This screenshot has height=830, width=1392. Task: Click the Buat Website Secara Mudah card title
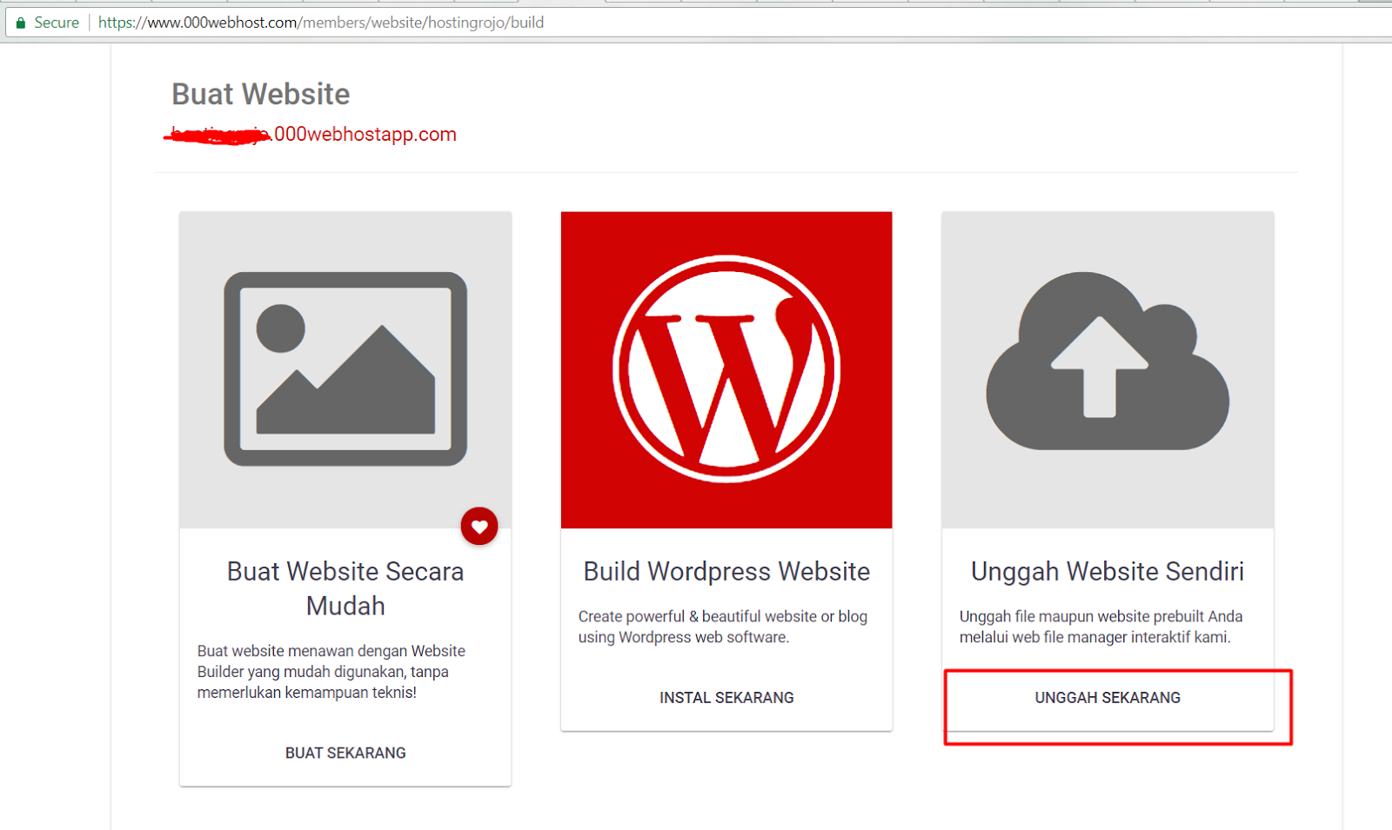click(345, 588)
